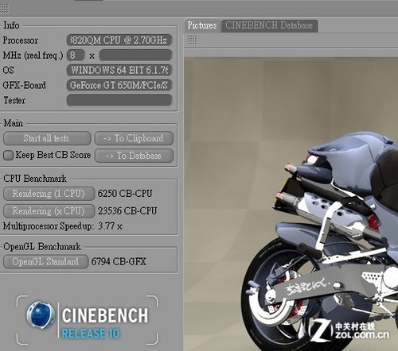Screen dimensions: 398x351
Task: Run the Rendering (x CPU) test
Action: pyautogui.click(x=49, y=211)
